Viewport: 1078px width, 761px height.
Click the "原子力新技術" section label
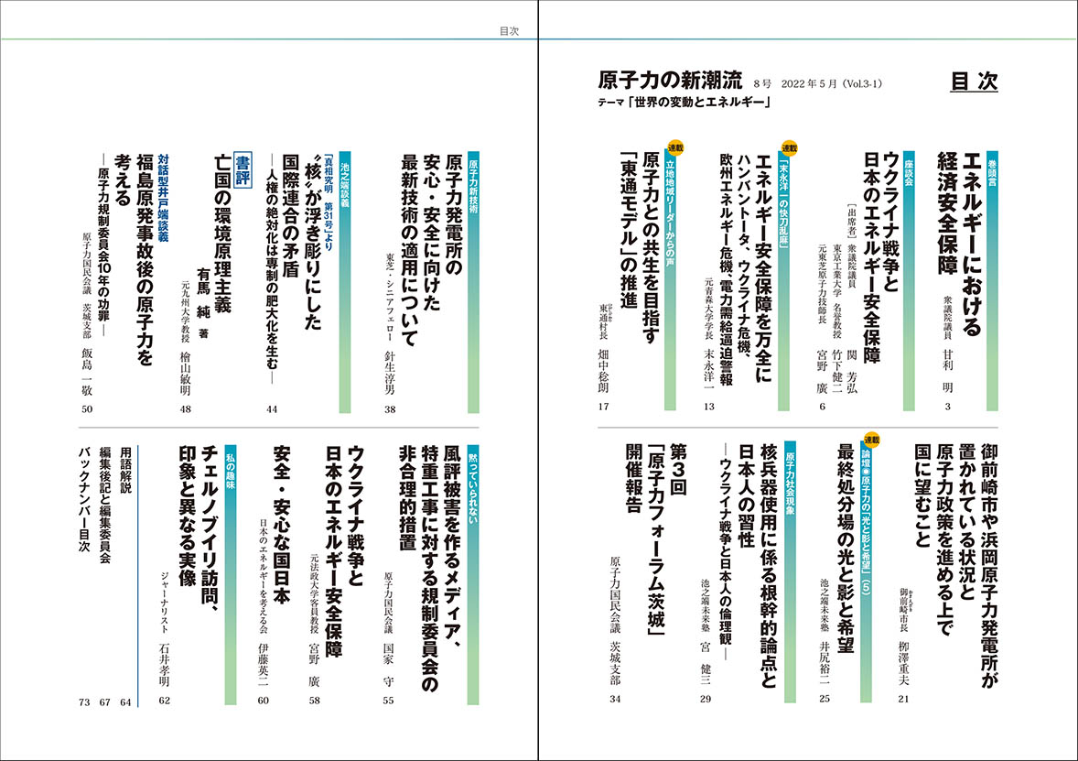[x=473, y=185]
